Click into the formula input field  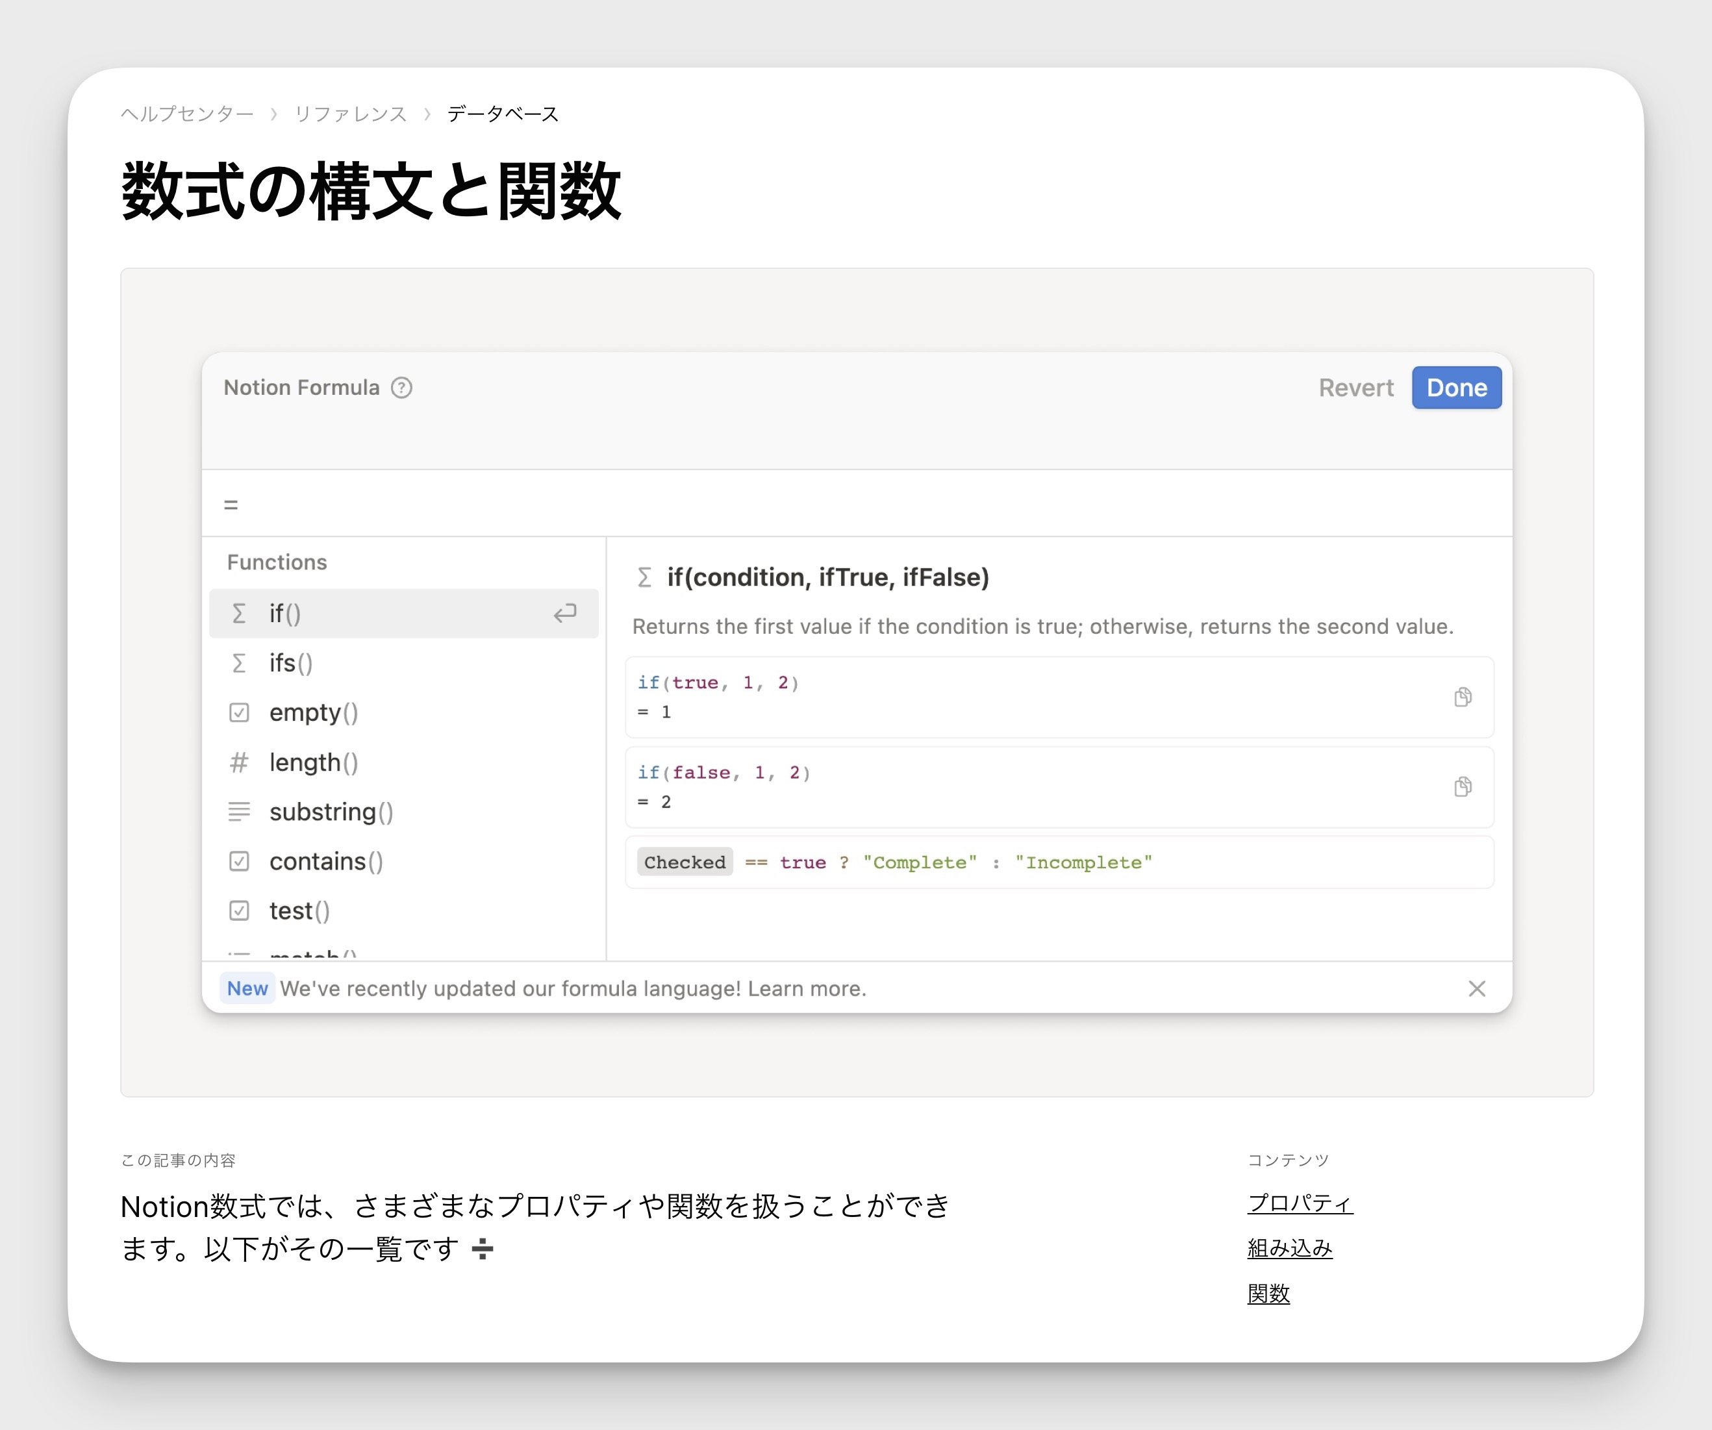(857, 504)
